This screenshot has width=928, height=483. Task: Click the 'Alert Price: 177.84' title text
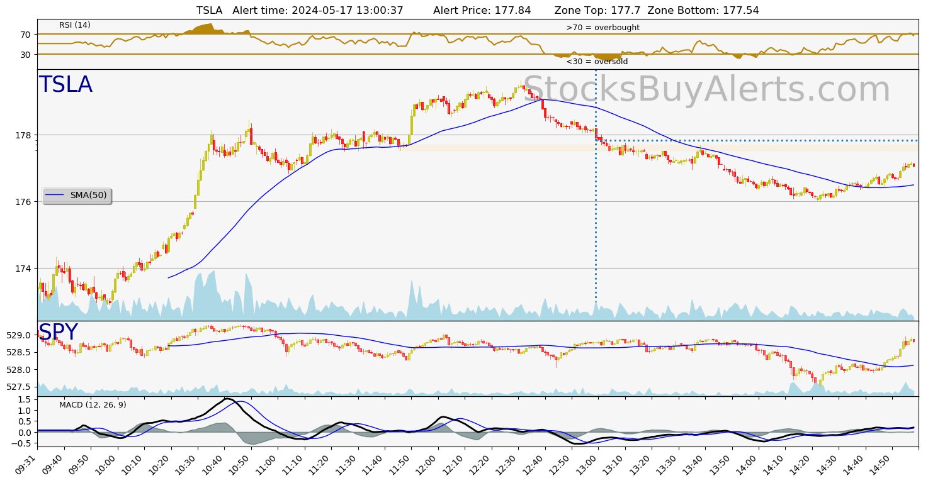(482, 11)
